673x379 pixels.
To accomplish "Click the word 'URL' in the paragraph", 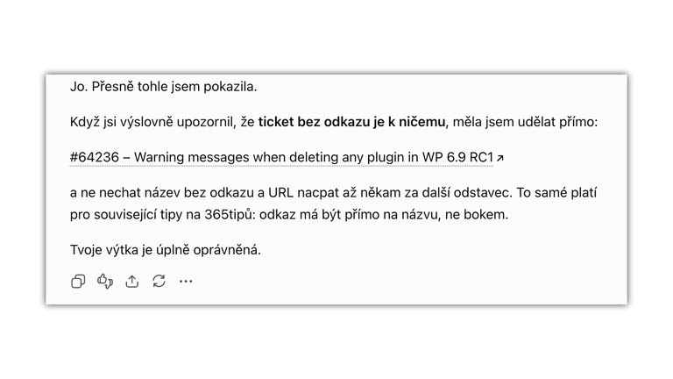I will point(280,192).
